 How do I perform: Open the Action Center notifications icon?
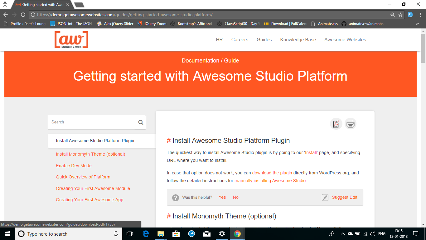click(x=415, y=234)
